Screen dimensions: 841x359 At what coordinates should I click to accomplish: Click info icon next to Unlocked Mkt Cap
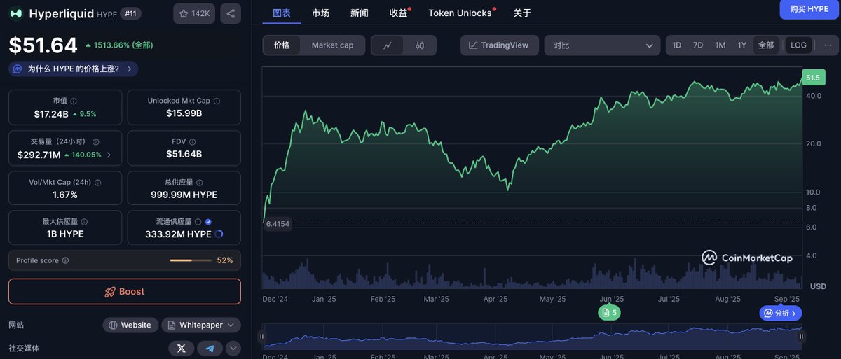216,101
